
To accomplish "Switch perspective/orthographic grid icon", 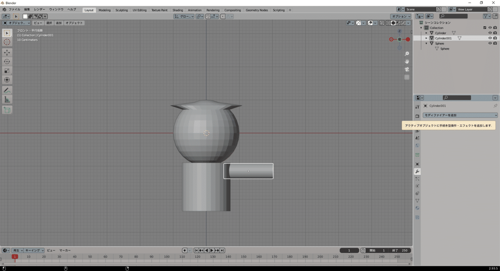I will click(x=407, y=77).
